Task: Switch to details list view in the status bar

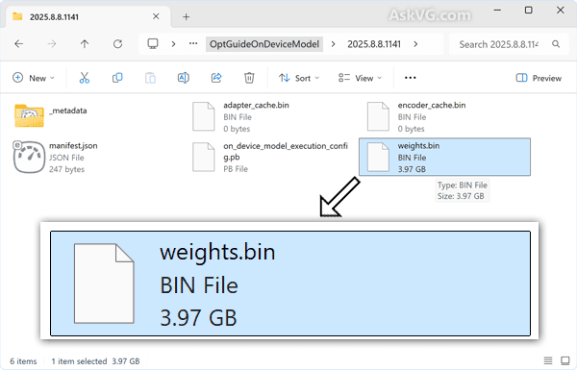Action: pyautogui.click(x=548, y=360)
